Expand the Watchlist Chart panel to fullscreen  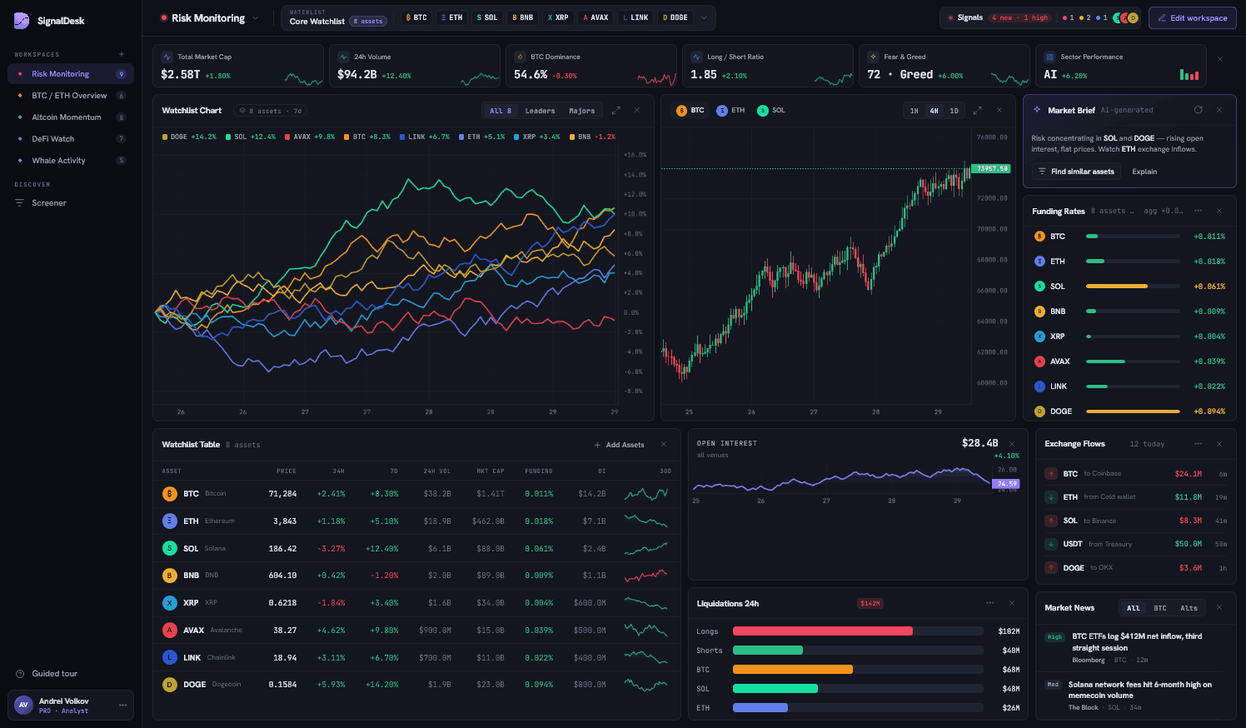pos(616,110)
